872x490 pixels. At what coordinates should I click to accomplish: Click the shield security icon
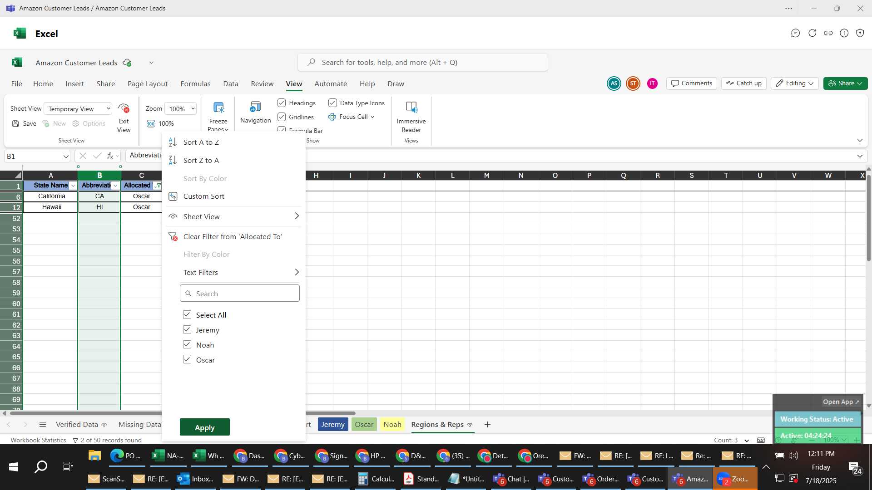click(x=860, y=33)
